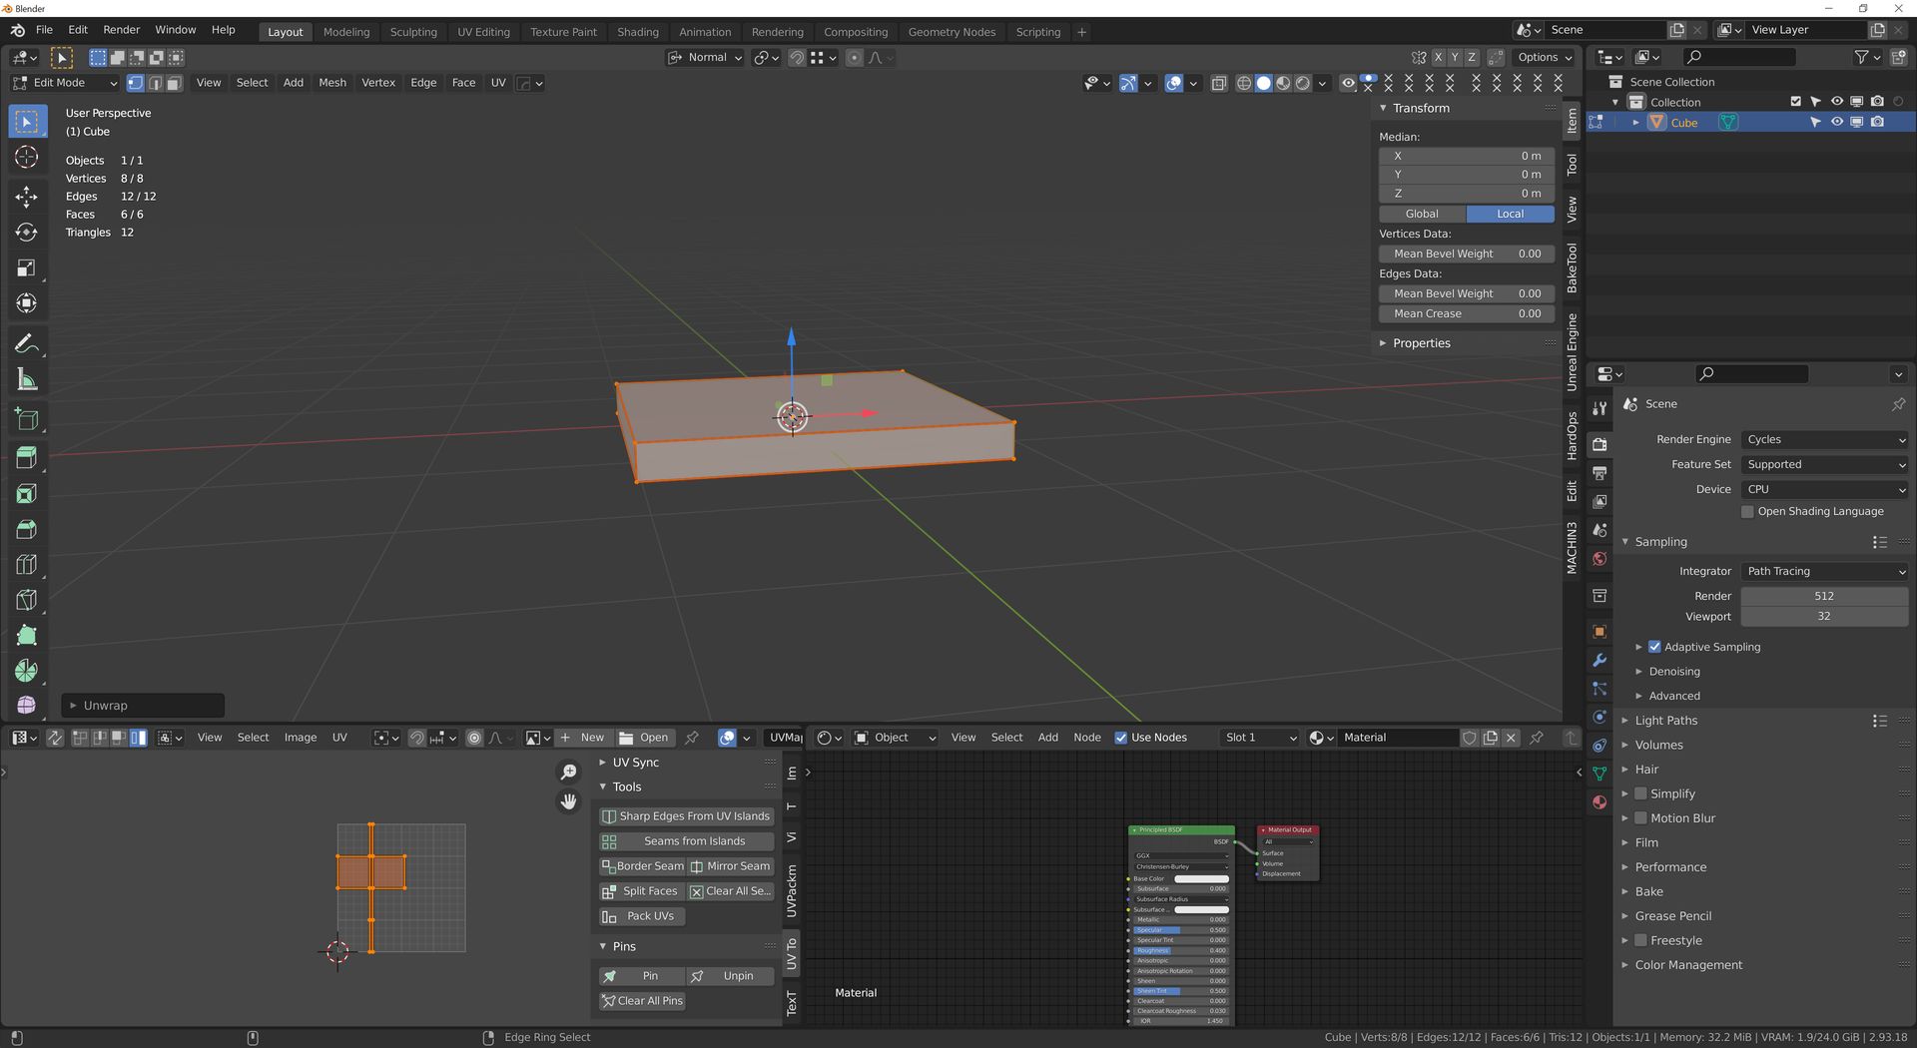This screenshot has width=1917, height=1048.
Task: Select the Poly Build tool
Action: [x=27, y=636]
